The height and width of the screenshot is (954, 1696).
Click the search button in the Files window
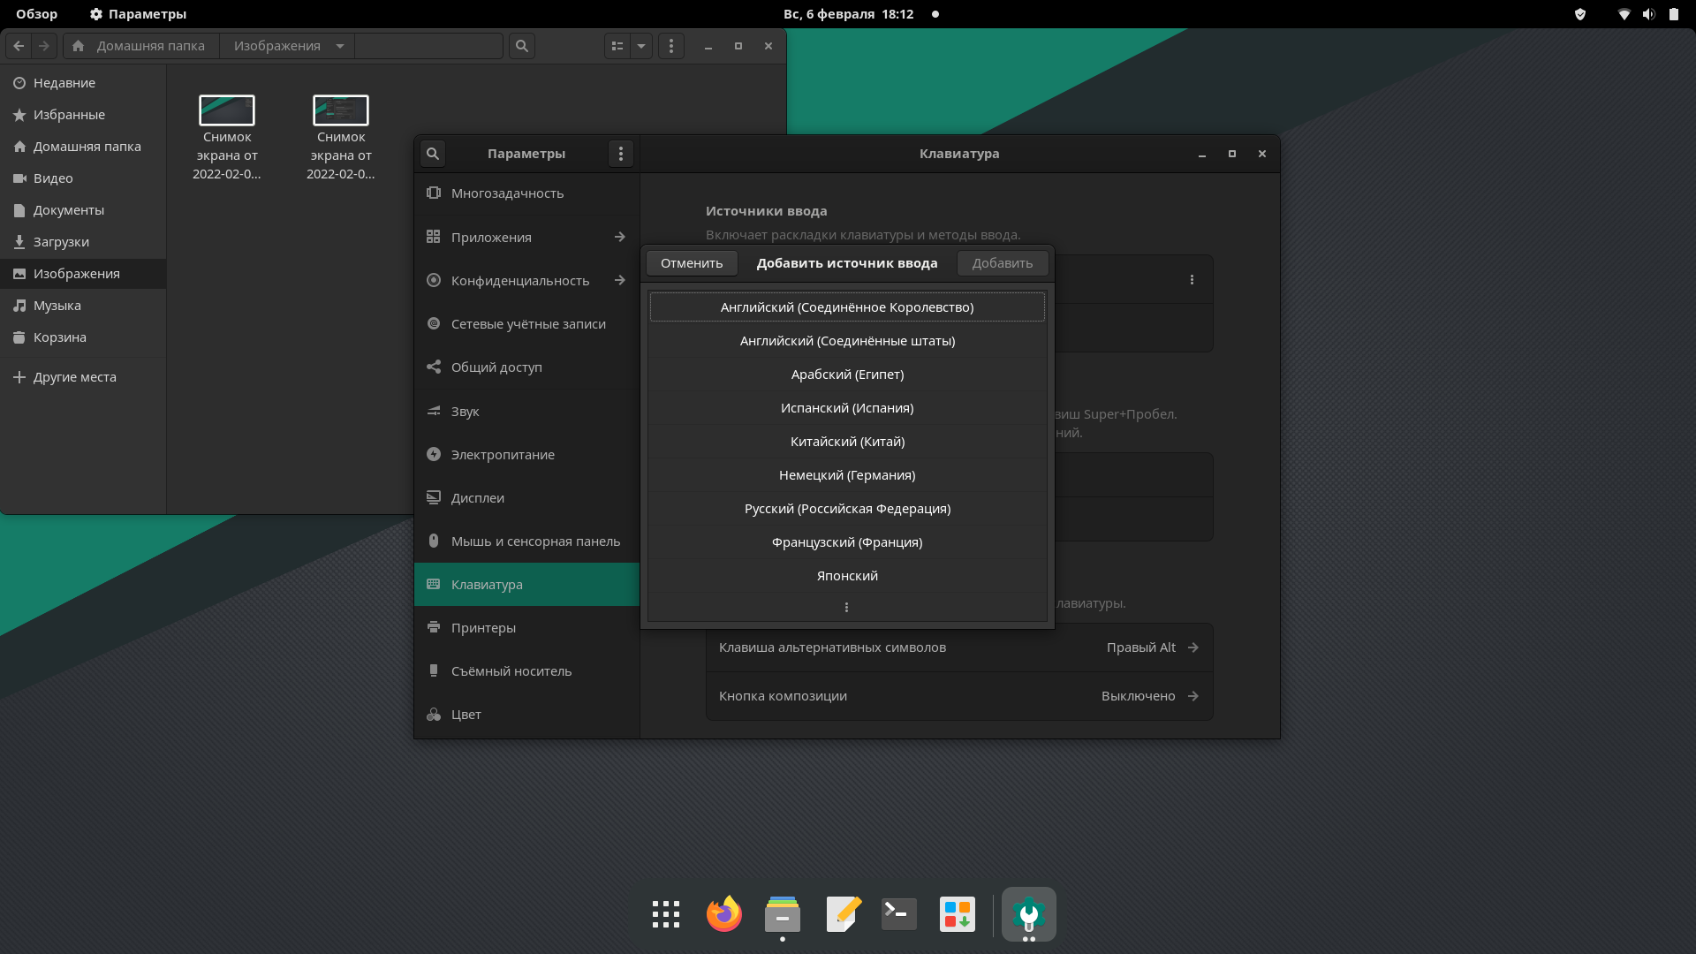(522, 46)
